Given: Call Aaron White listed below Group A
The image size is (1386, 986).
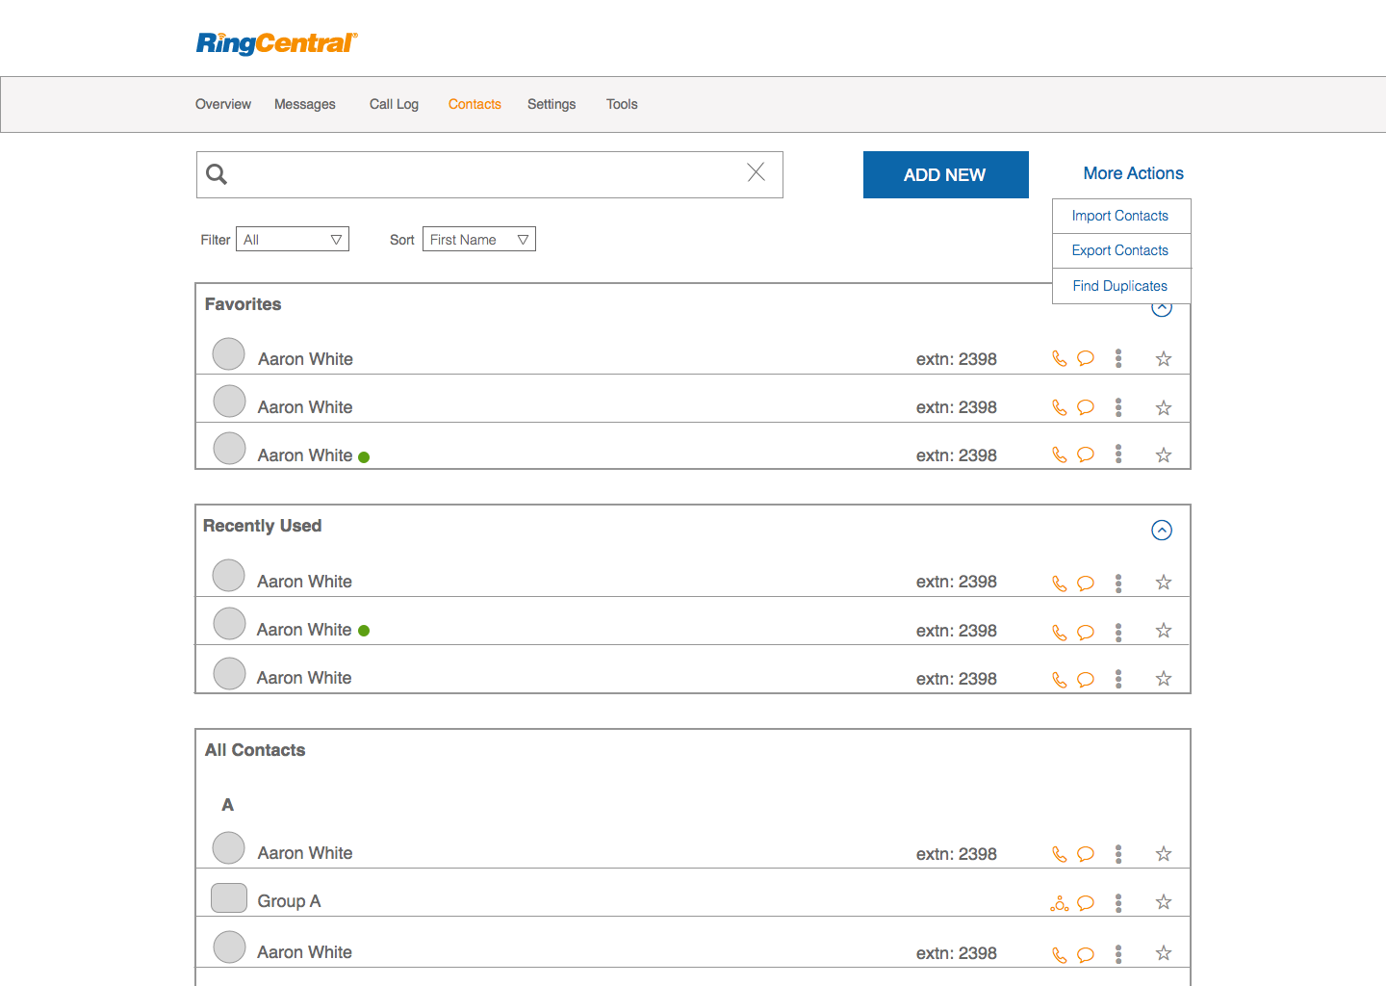Looking at the screenshot, I should pyautogui.click(x=1060, y=955).
